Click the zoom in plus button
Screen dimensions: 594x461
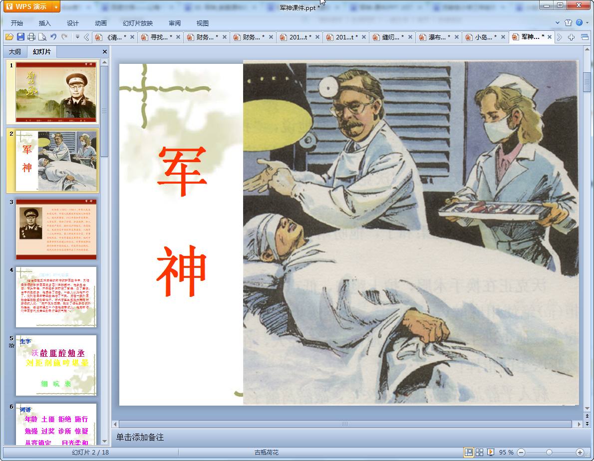click(x=580, y=453)
